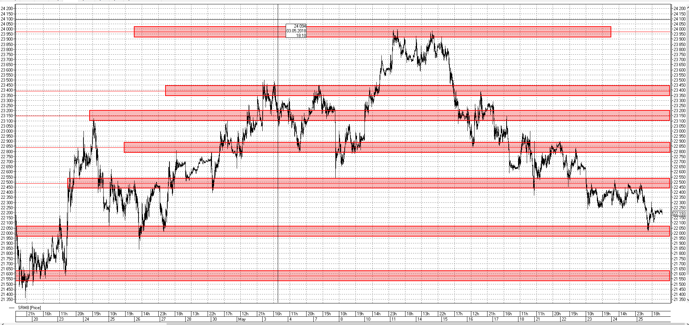Click date label 20 on the date axis
Screen dimensions: 689x325
click(36, 319)
